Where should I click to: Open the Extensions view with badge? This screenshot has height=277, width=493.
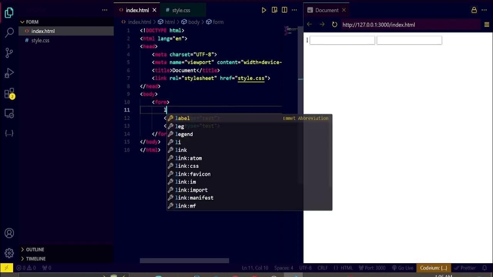pos(9,93)
